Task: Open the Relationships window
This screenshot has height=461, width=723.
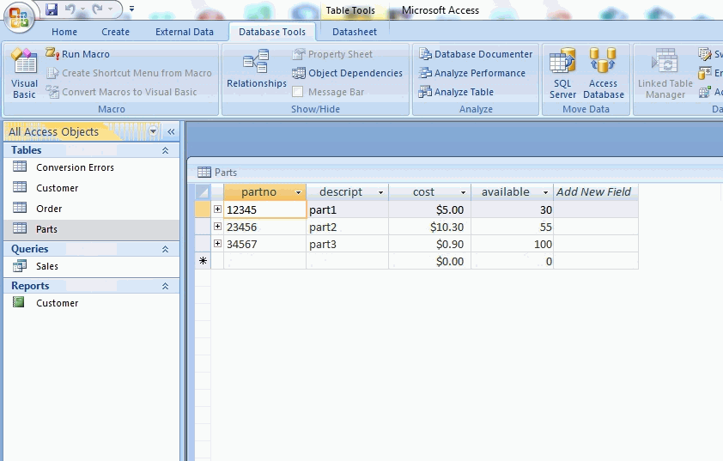Action: [x=257, y=70]
